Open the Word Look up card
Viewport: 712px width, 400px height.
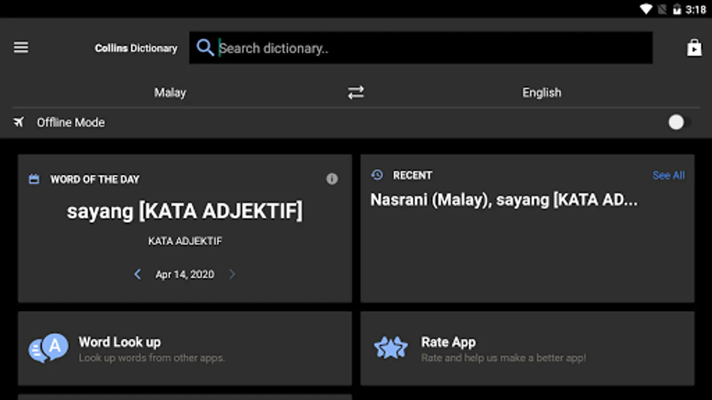[185, 348]
